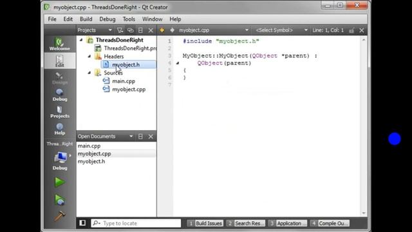This screenshot has height=232, width=412.
Task: Switch to Debug mode in sidebar
Action: [60, 95]
